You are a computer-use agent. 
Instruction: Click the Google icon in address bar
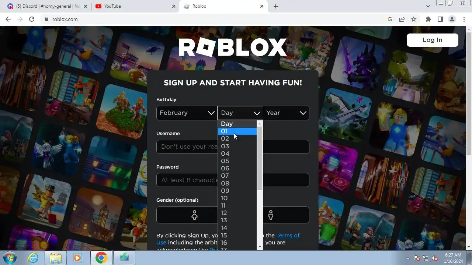[390, 19]
